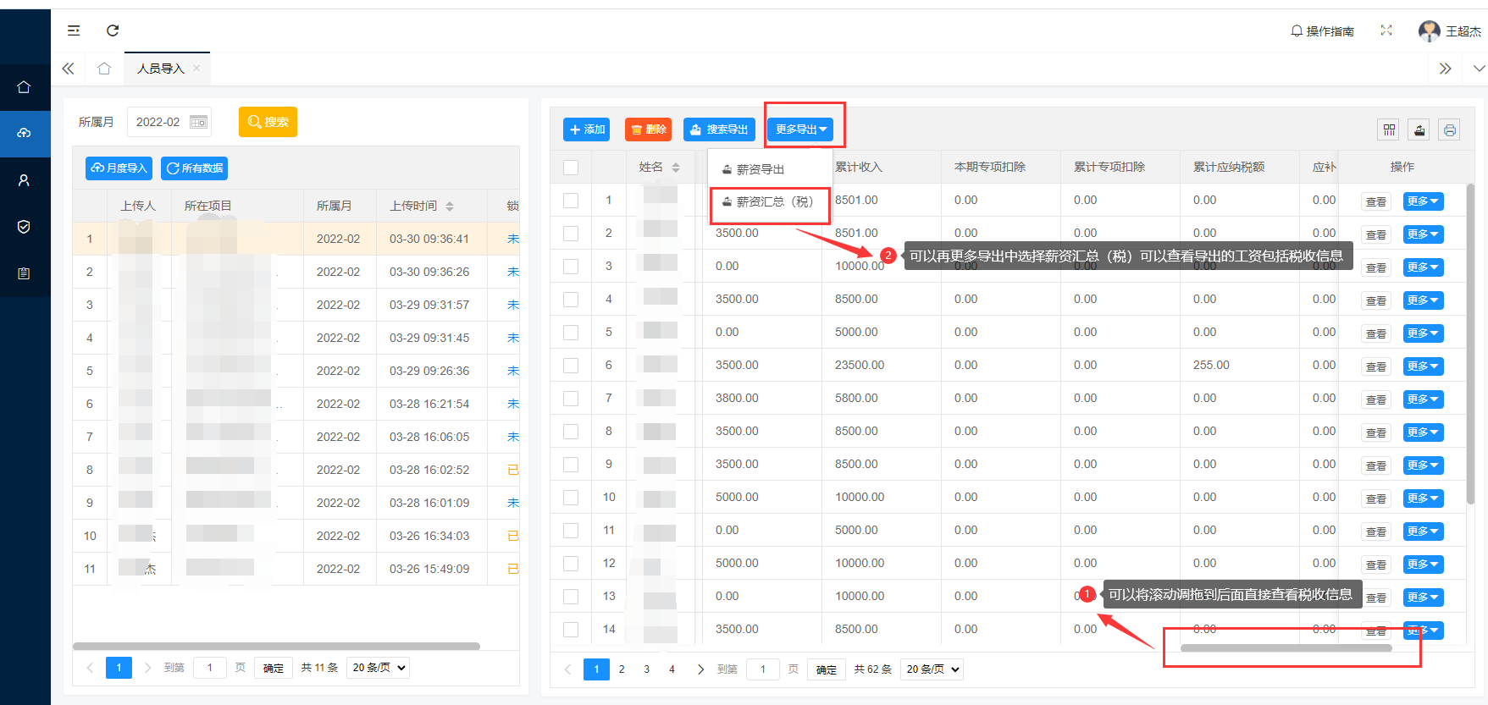
Task: Sort the upload list by 上传时间
Action: pos(450,206)
